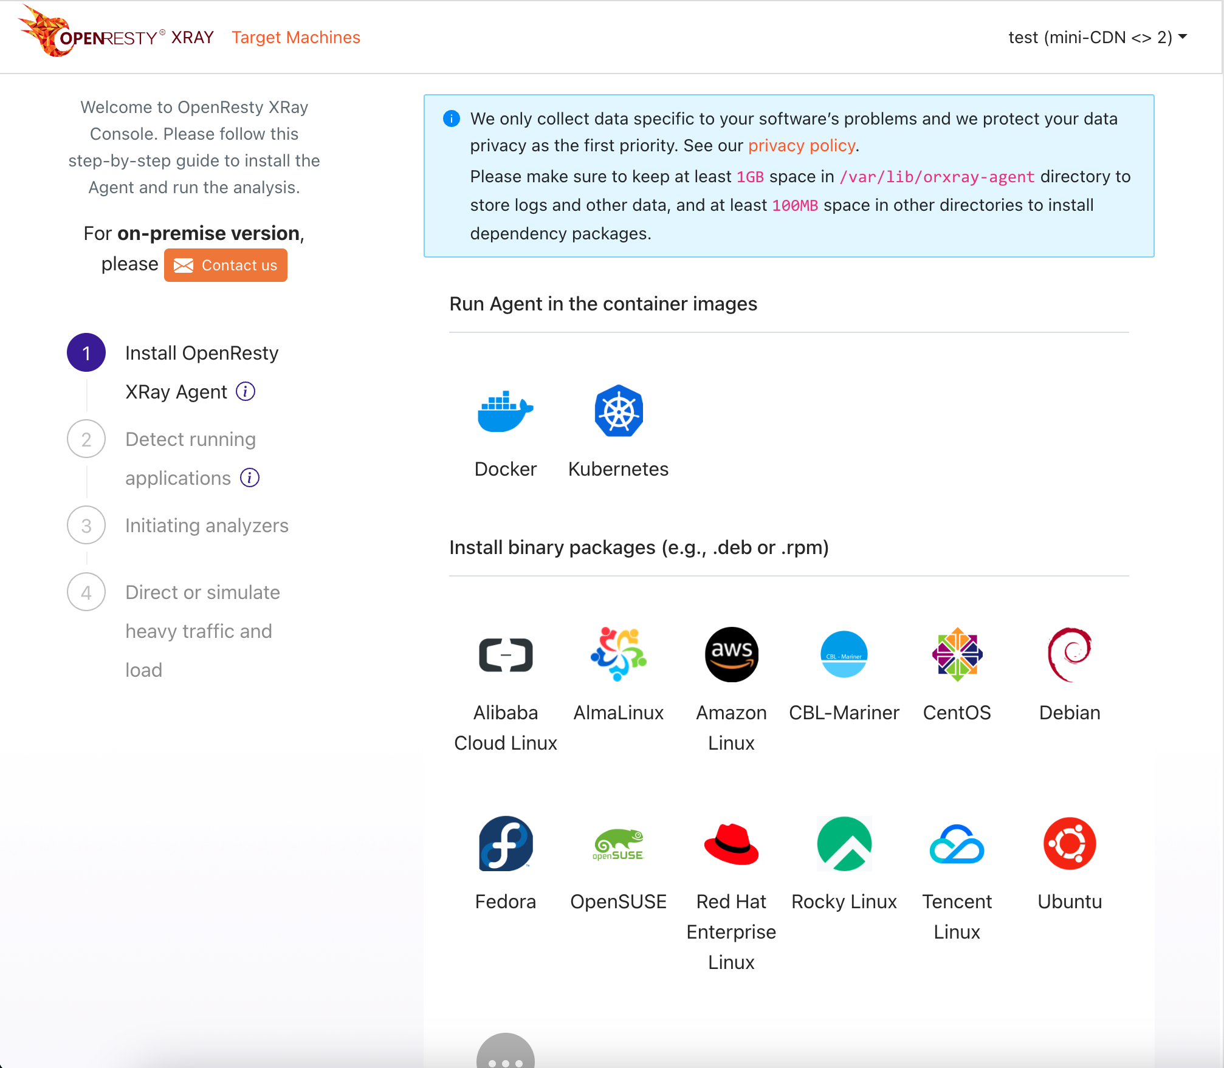Click the Rocky Linux label text
The width and height of the screenshot is (1224, 1068).
(x=844, y=902)
